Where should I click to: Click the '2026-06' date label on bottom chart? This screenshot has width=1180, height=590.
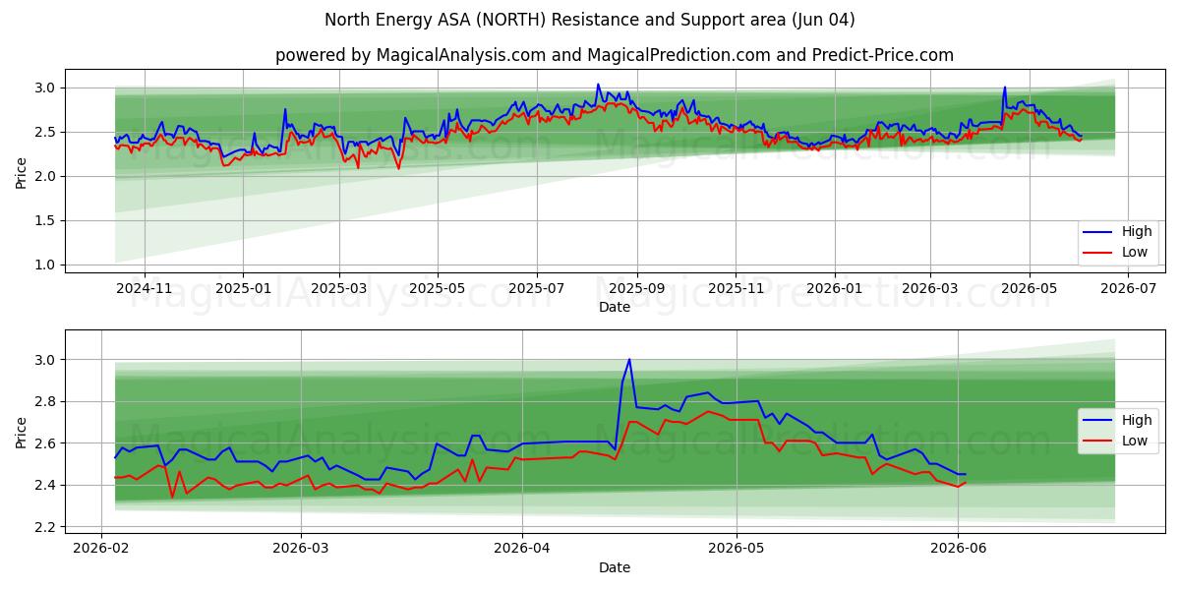tap(959, 551)
